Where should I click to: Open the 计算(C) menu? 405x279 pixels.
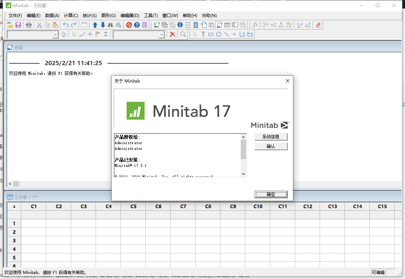tap(71, 16)
